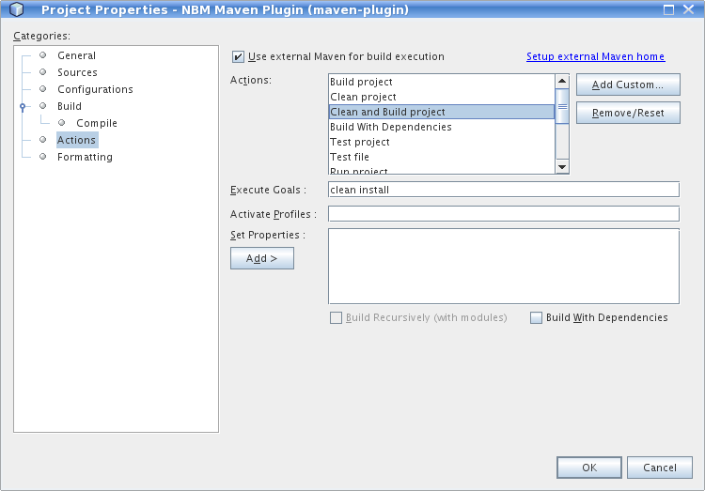Open the Add > properties menu
This screenshot has height=491, width=705.
click(x=261, y=258)
